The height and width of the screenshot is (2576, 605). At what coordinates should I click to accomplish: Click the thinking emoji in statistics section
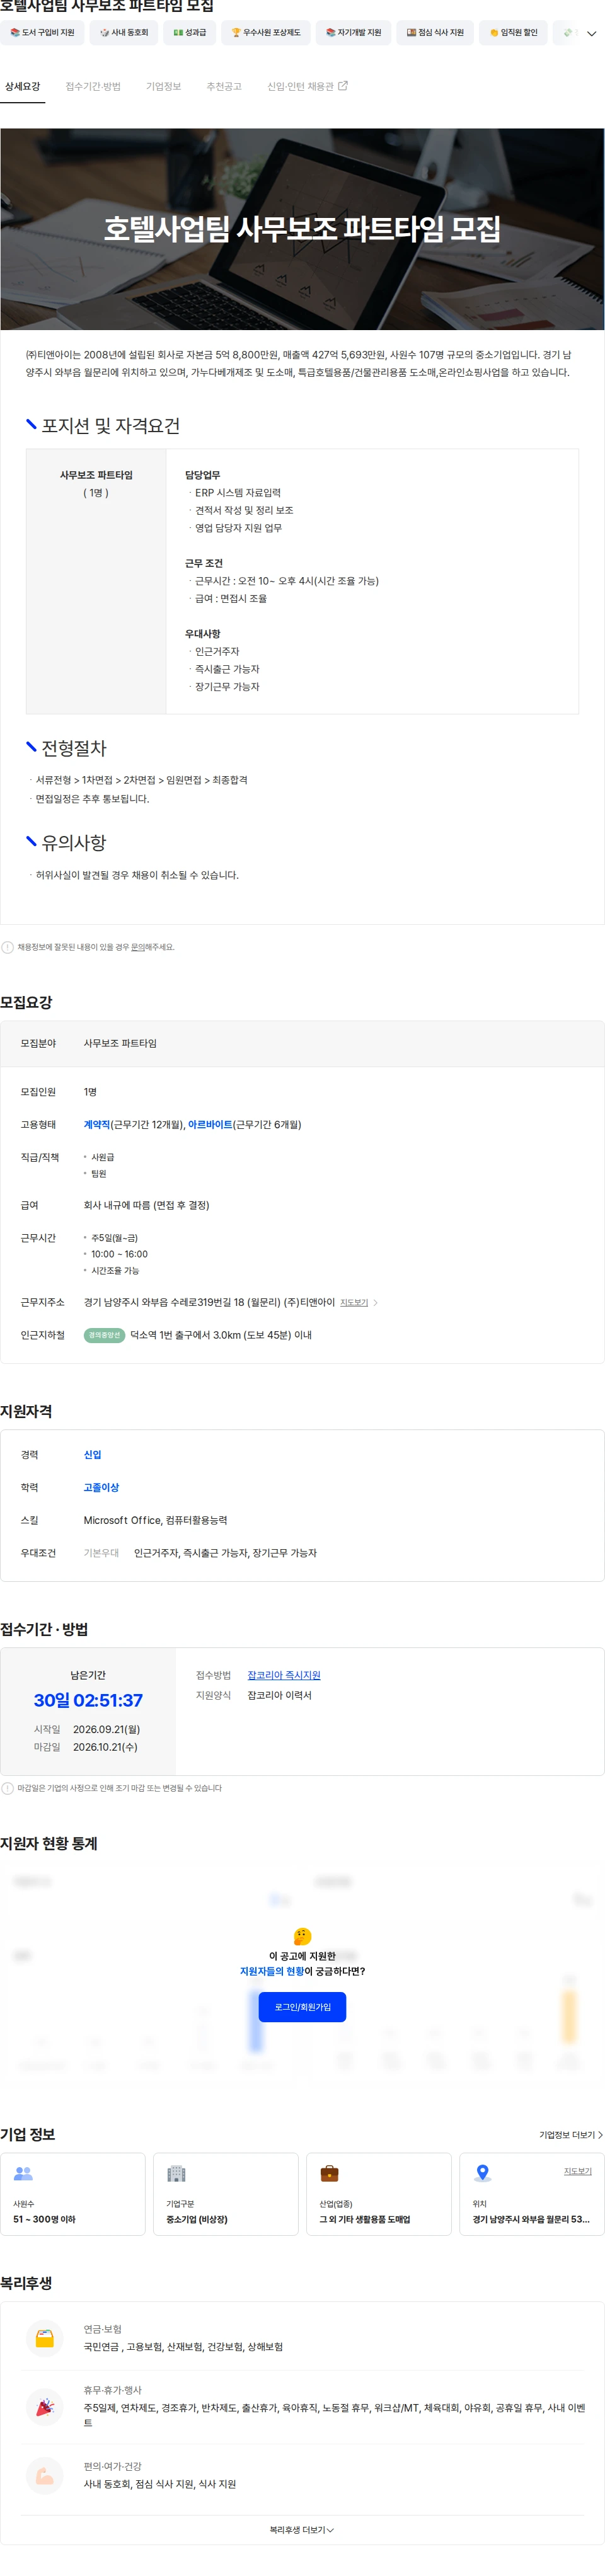tap(303, 1936)
